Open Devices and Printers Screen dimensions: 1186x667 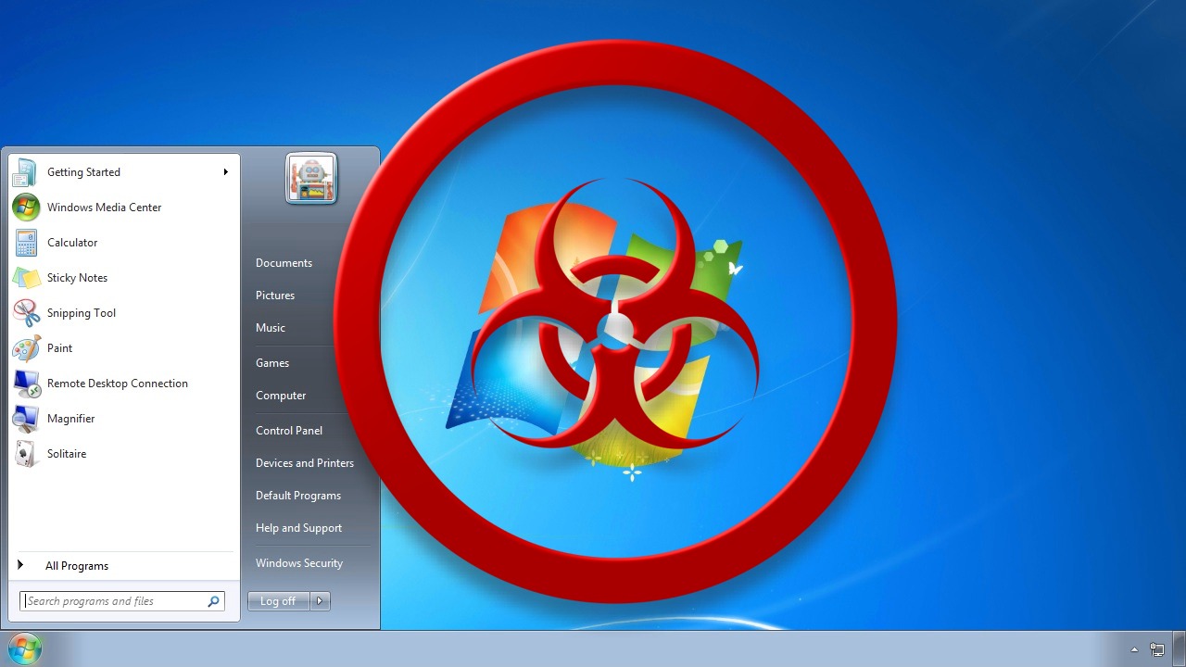pyautogui.click(x=305, y=463)
